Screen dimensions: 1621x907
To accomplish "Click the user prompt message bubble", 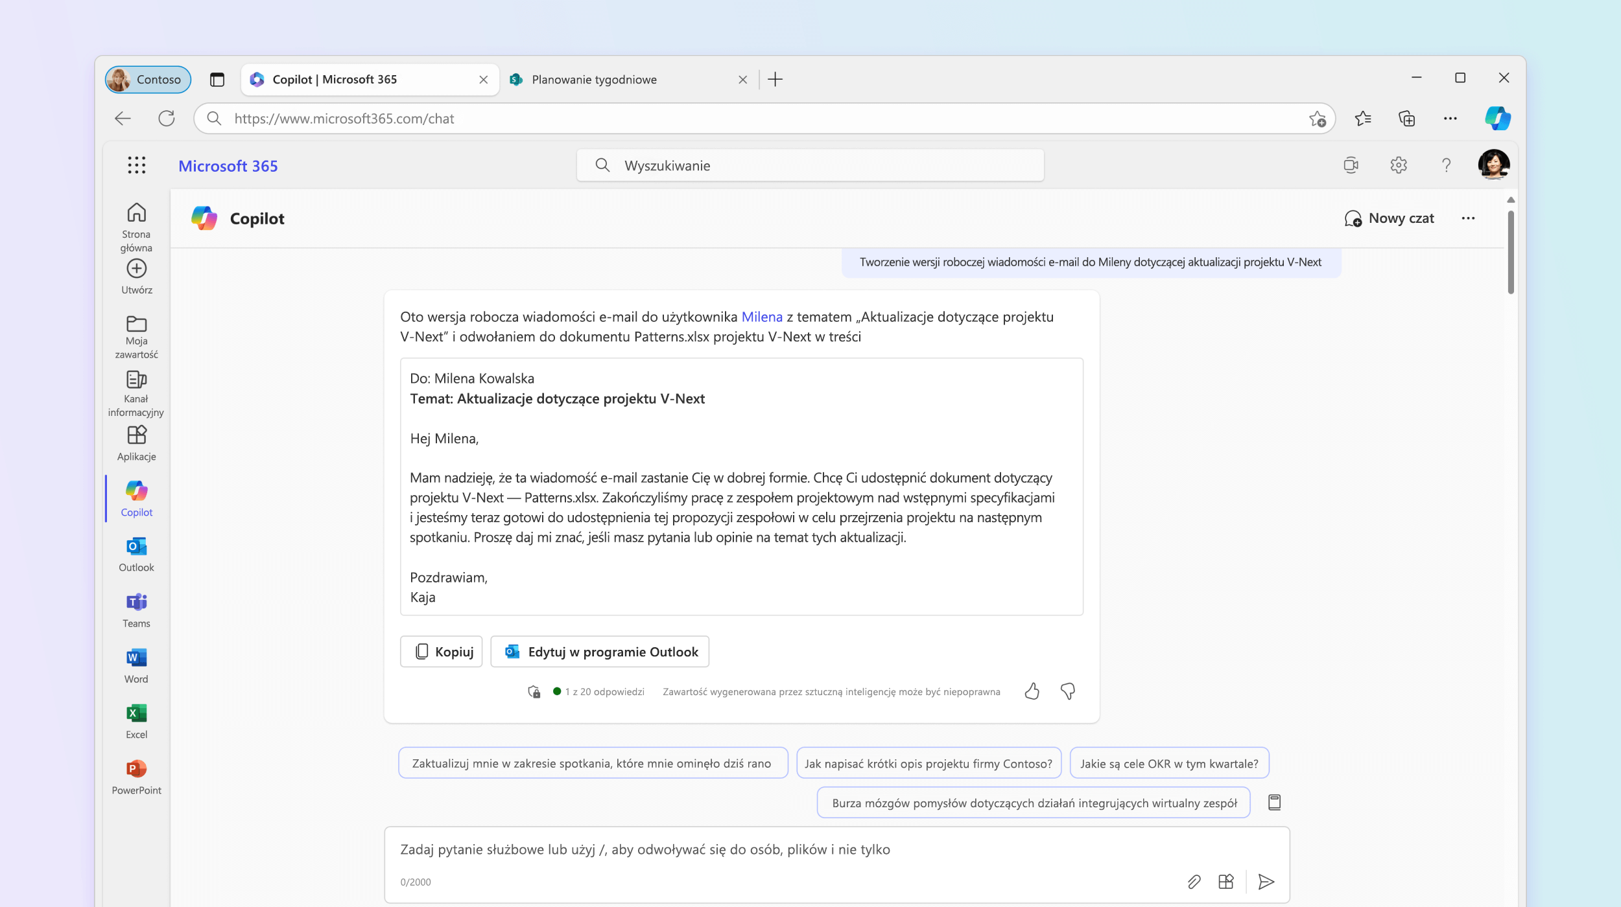I will 1091,262.
